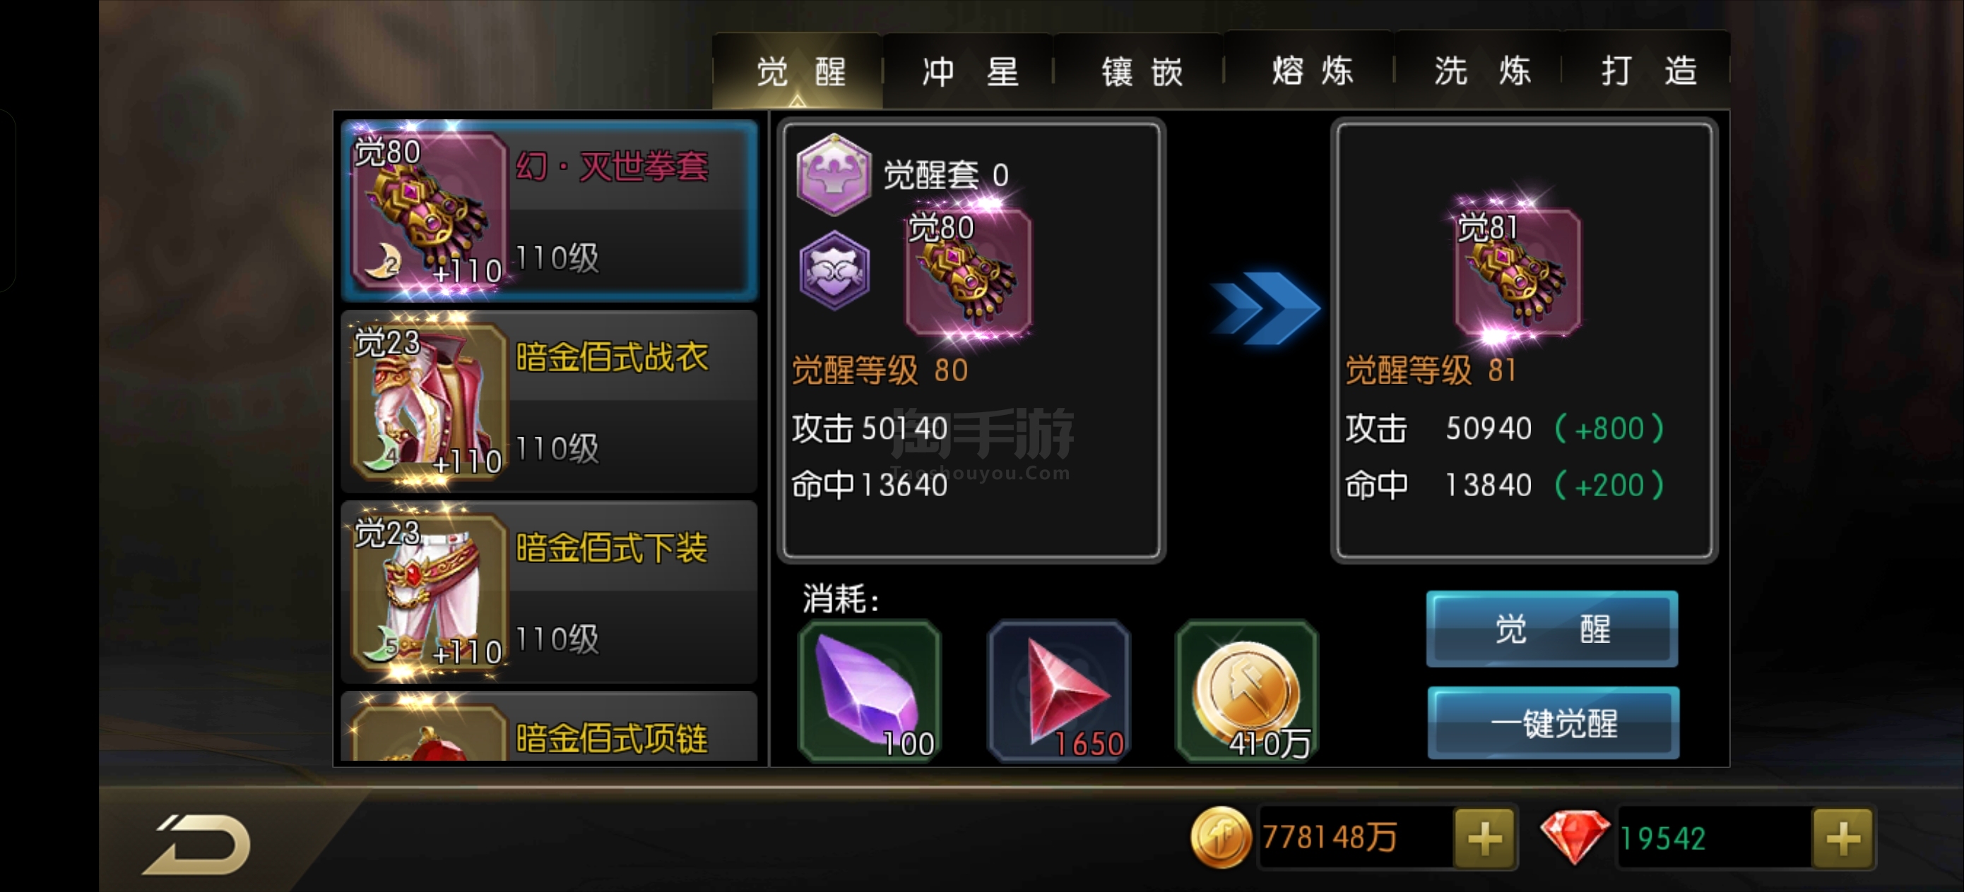Viewport: 1964px width, 892px height.
Task: Tap the red diamond currency icon
Action: click(1575, 836)
